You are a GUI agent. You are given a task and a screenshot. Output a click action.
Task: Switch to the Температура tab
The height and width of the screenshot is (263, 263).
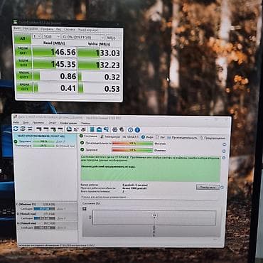pos(110,136)
